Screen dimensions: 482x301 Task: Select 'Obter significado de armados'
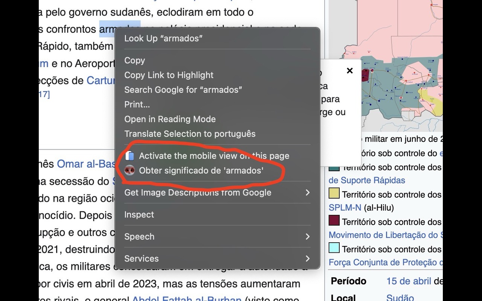pos(201,170)
